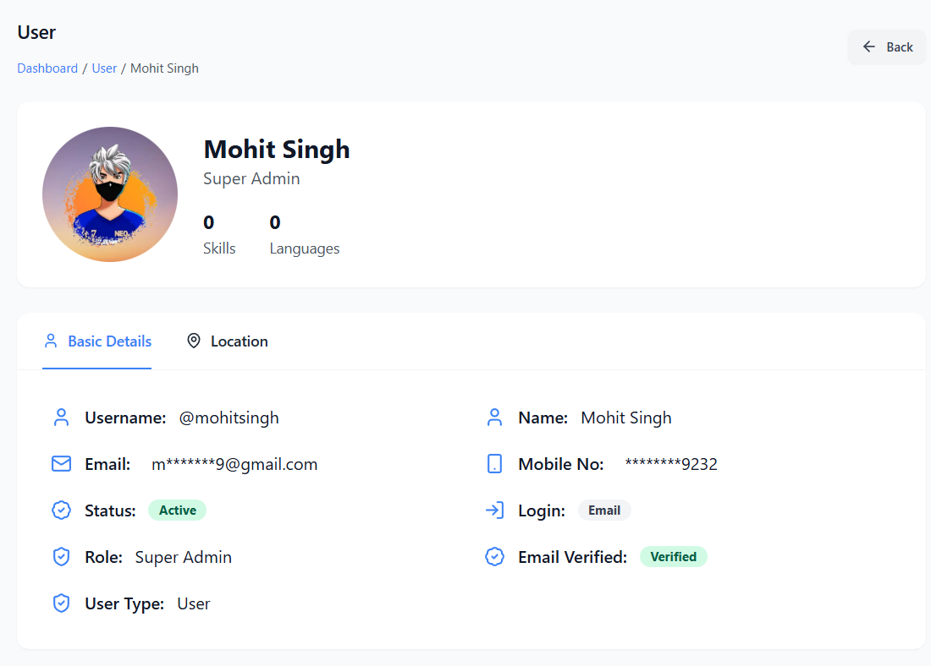Viewport: 931px width, 666px height.
Task: Click the badge icon beside Status
Action: 61,510
